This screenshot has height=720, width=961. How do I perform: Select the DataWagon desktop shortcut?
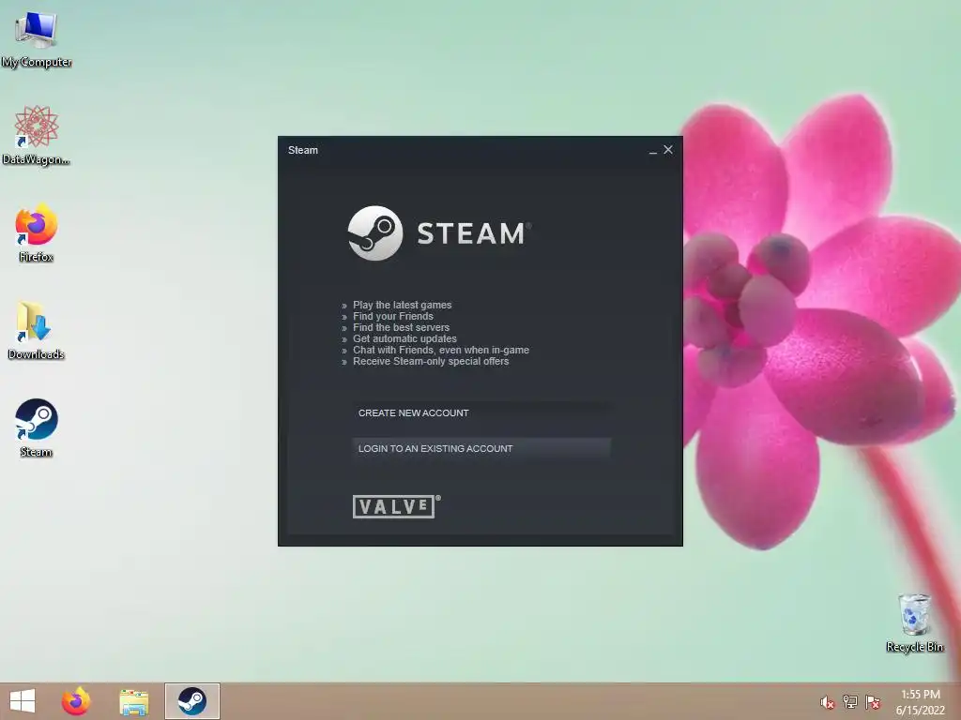coord(37,135)
